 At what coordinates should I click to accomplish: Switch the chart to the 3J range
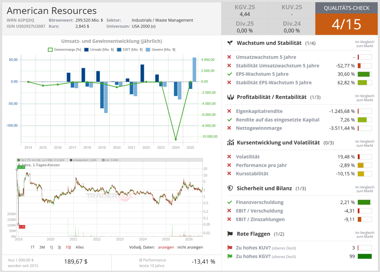[59, 247]
